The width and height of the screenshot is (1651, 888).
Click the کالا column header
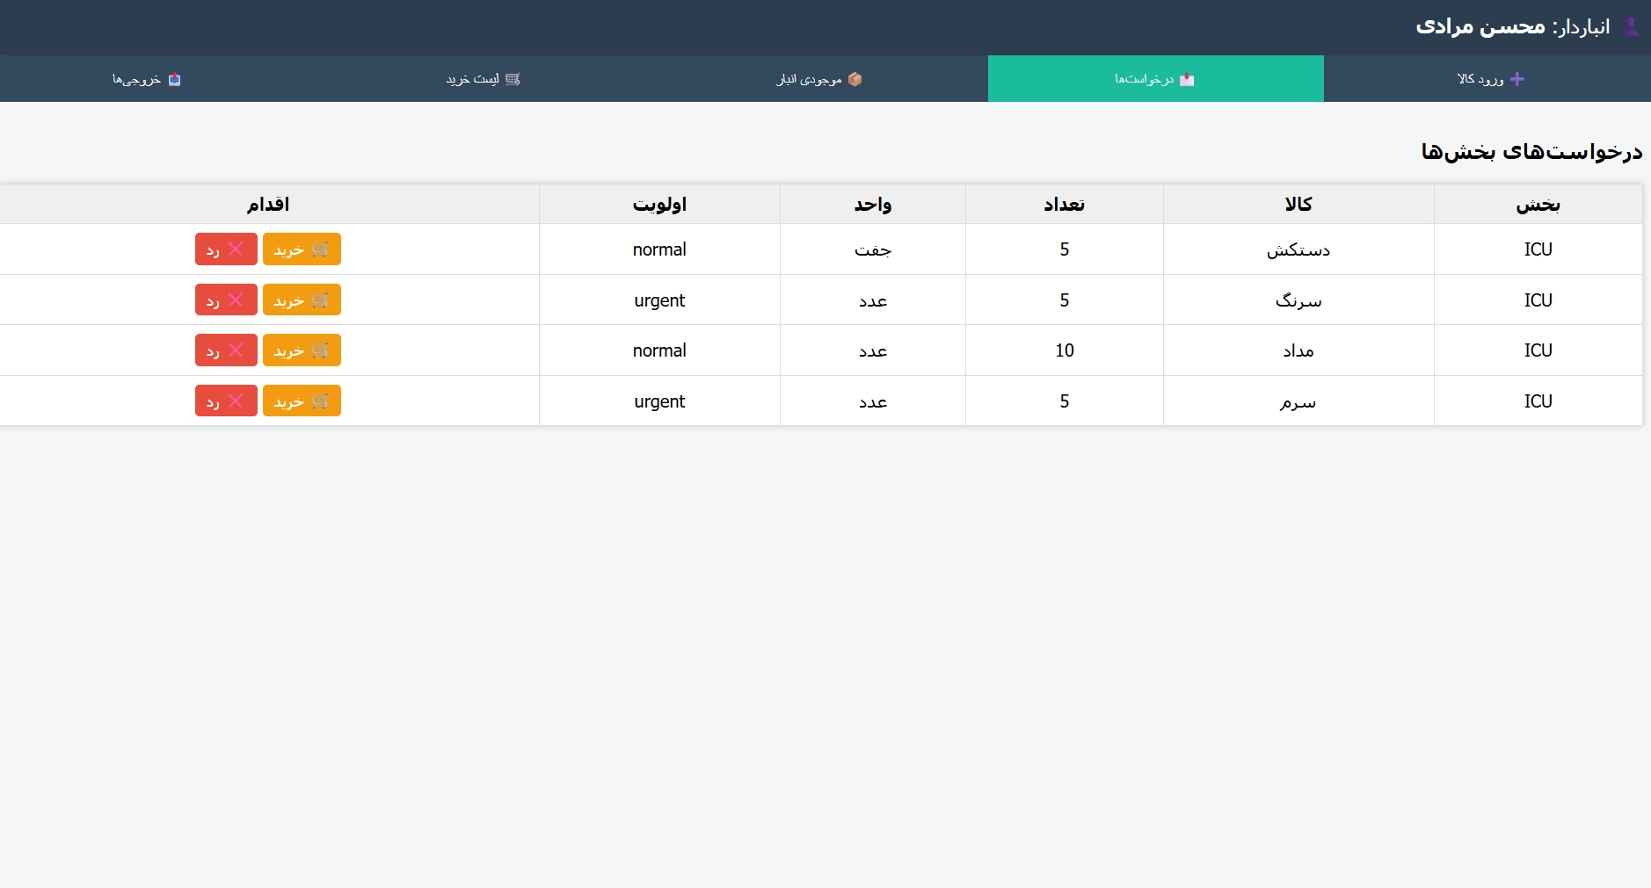click(x=1298, y=205)
